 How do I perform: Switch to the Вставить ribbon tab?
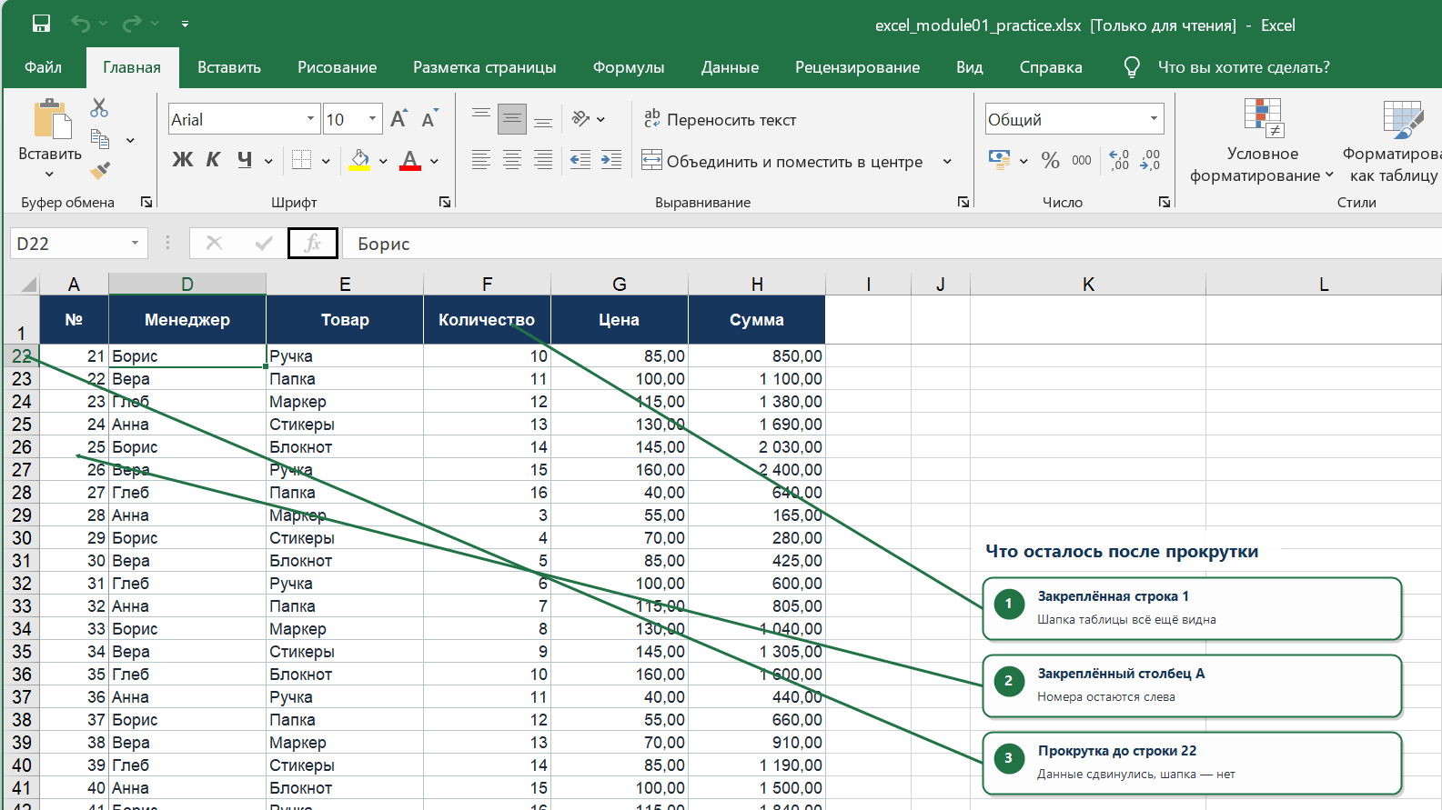tap(229, 67)
